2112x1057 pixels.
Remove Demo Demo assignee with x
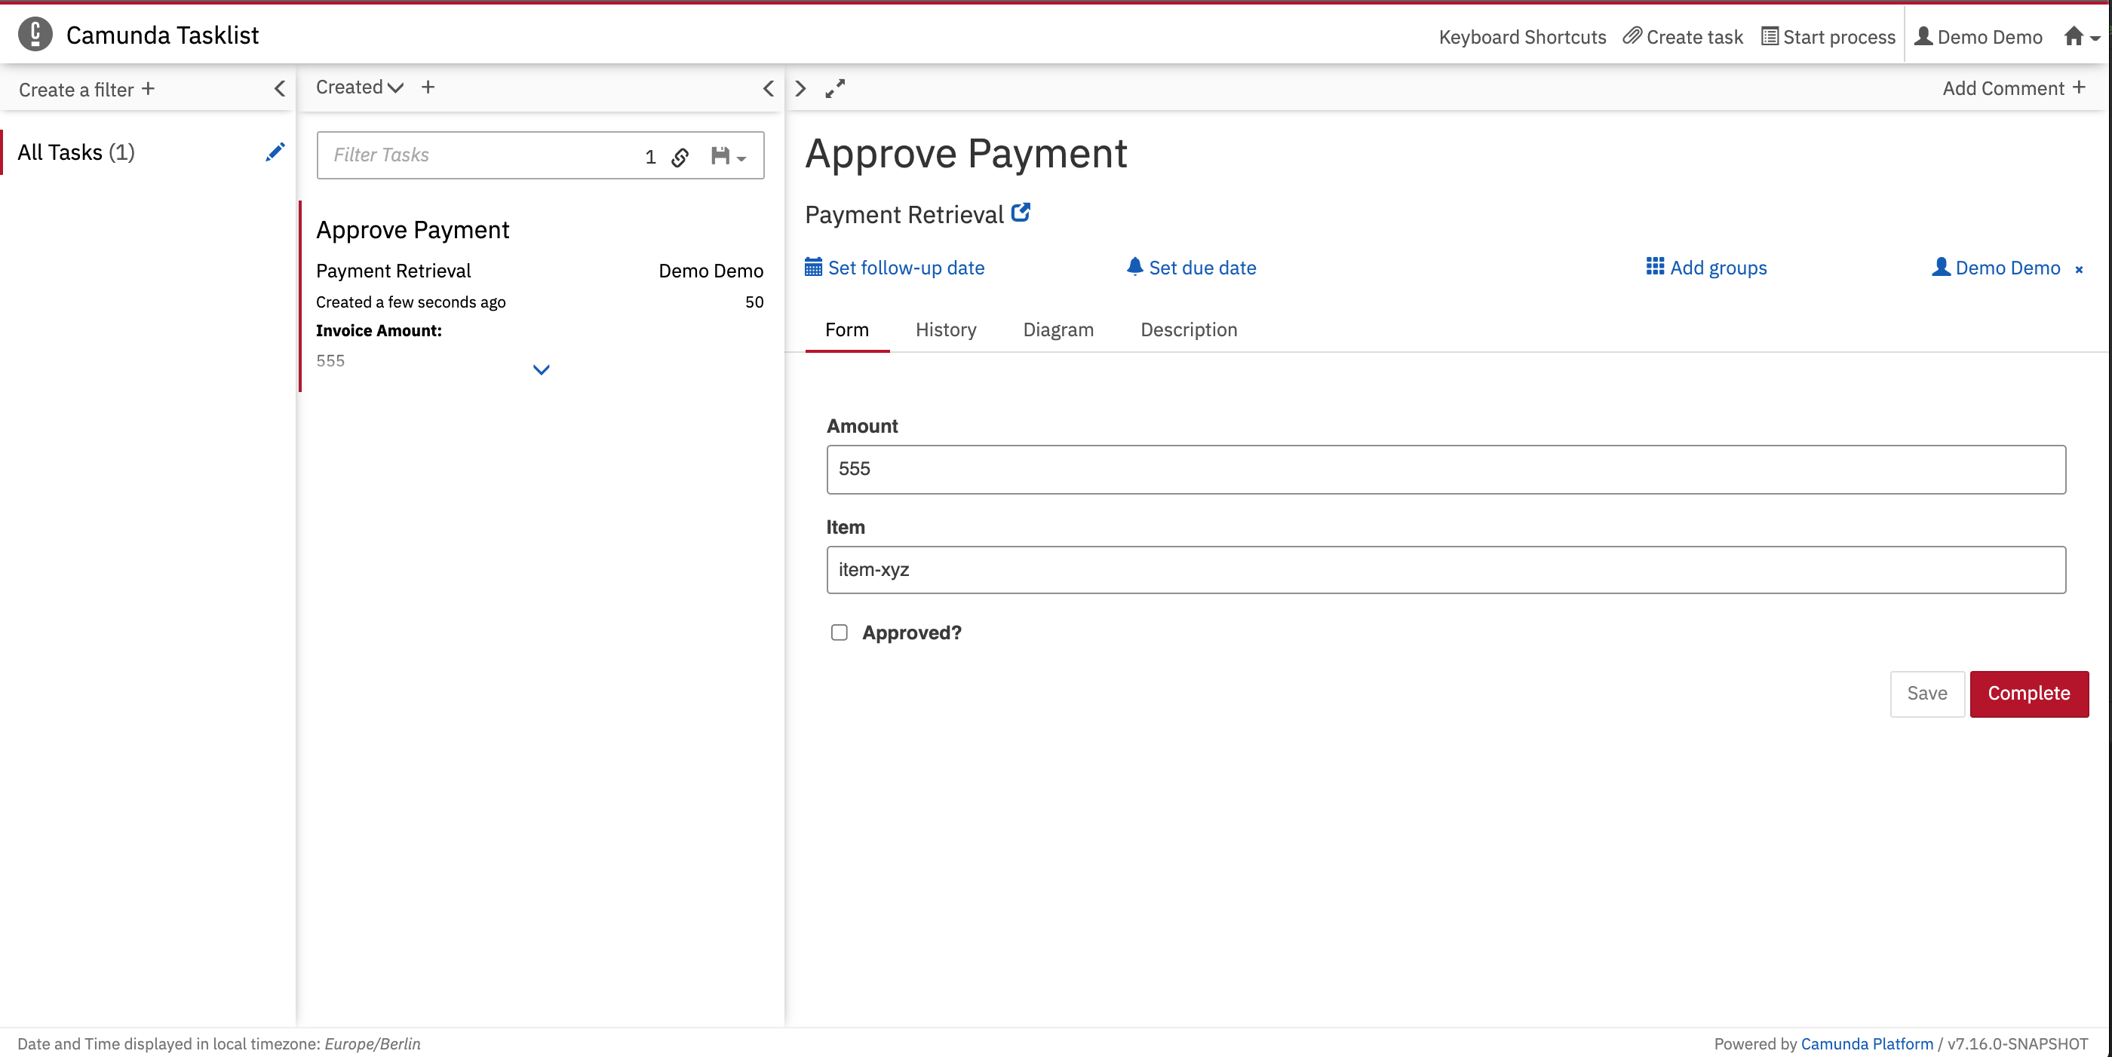point(2078,270)
